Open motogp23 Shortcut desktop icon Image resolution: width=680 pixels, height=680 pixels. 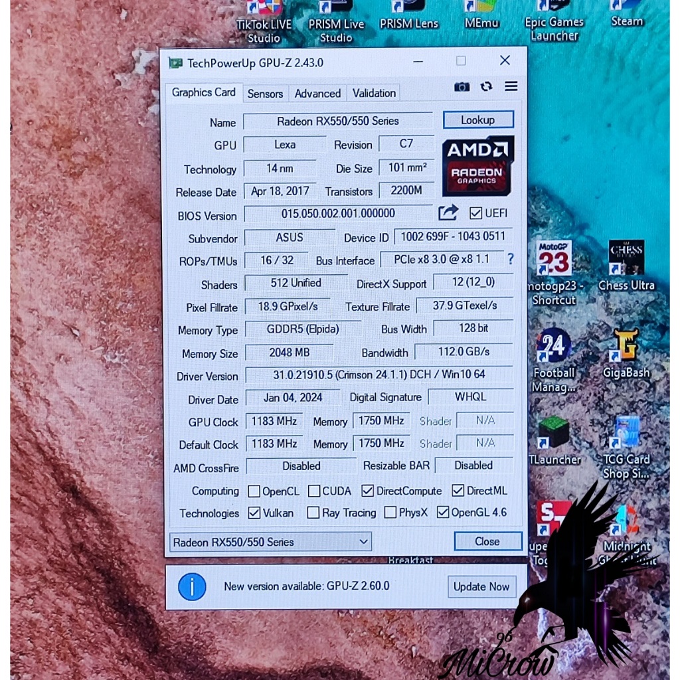(554, 273)
